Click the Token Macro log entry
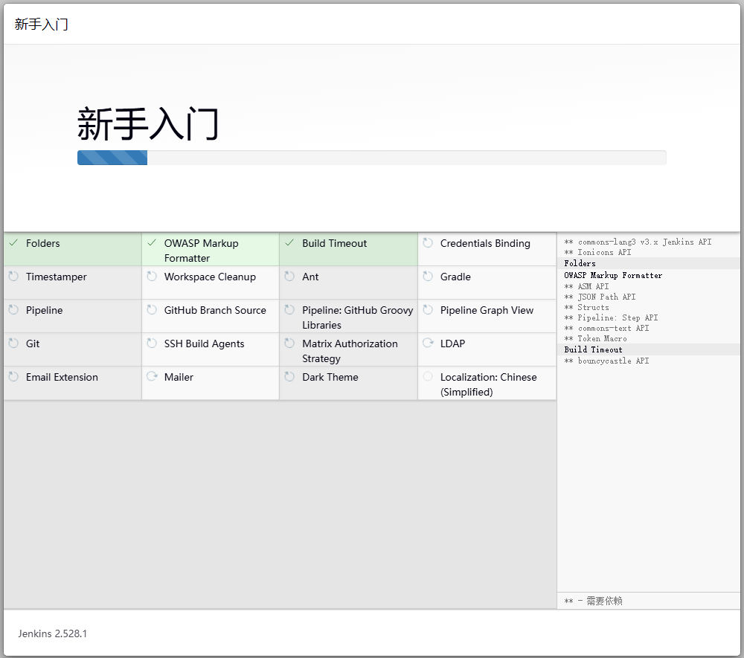744x658 pixels. [x=595, y=338]
